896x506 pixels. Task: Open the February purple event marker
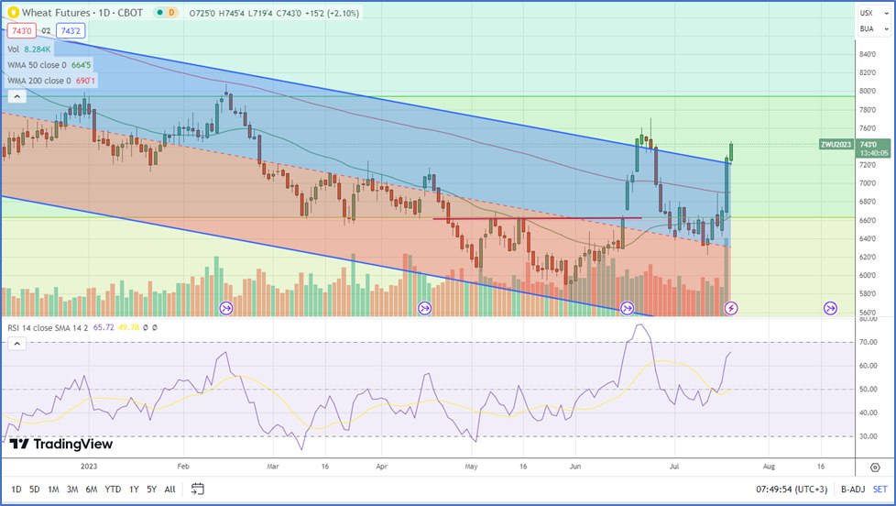pyautogui.click(x=226, y=308)
